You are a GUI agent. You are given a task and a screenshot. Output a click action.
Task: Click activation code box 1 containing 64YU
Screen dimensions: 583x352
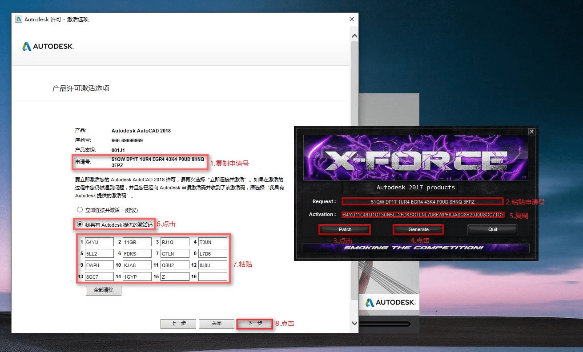99,242
